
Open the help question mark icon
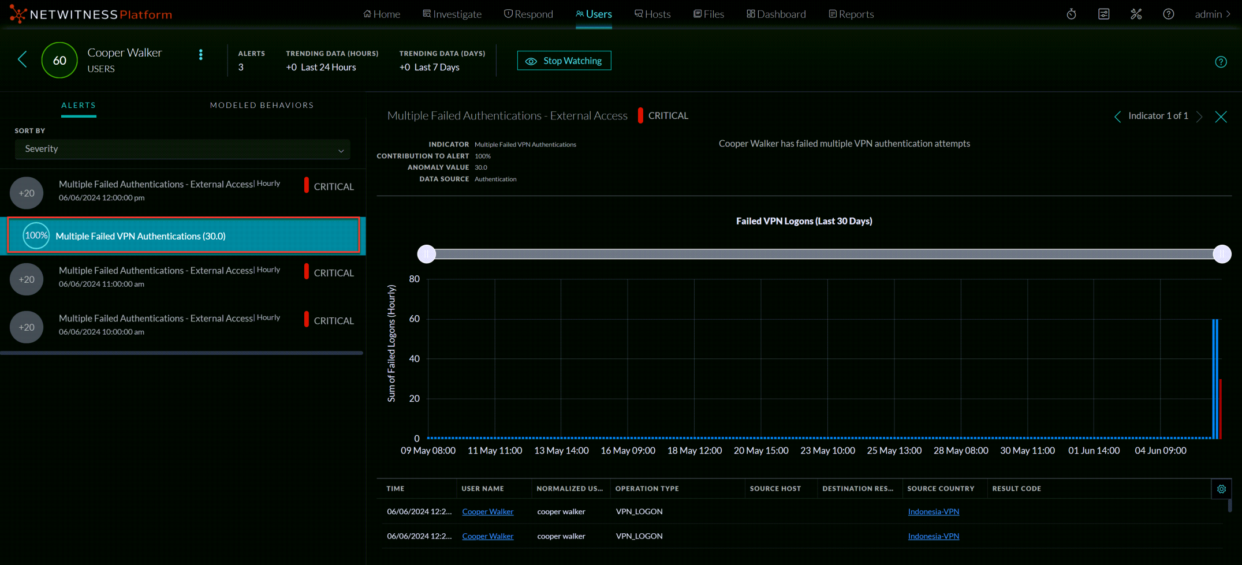point(1169,13)
